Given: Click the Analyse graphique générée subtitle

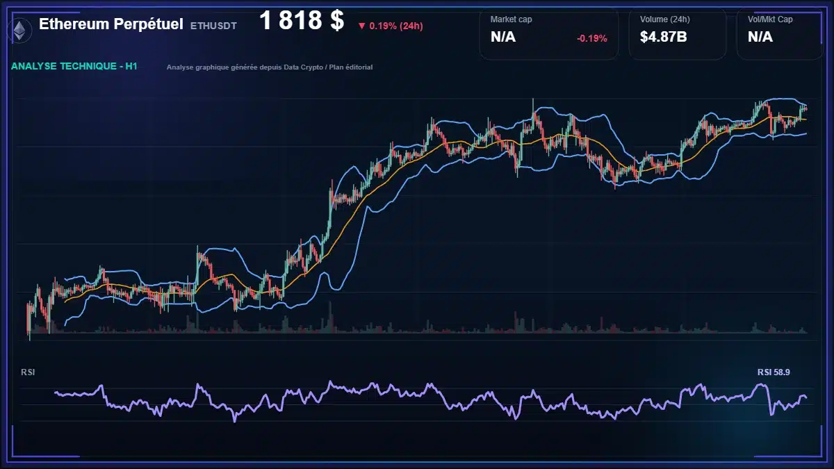Looking at the screenshot, I should (270, 67).
